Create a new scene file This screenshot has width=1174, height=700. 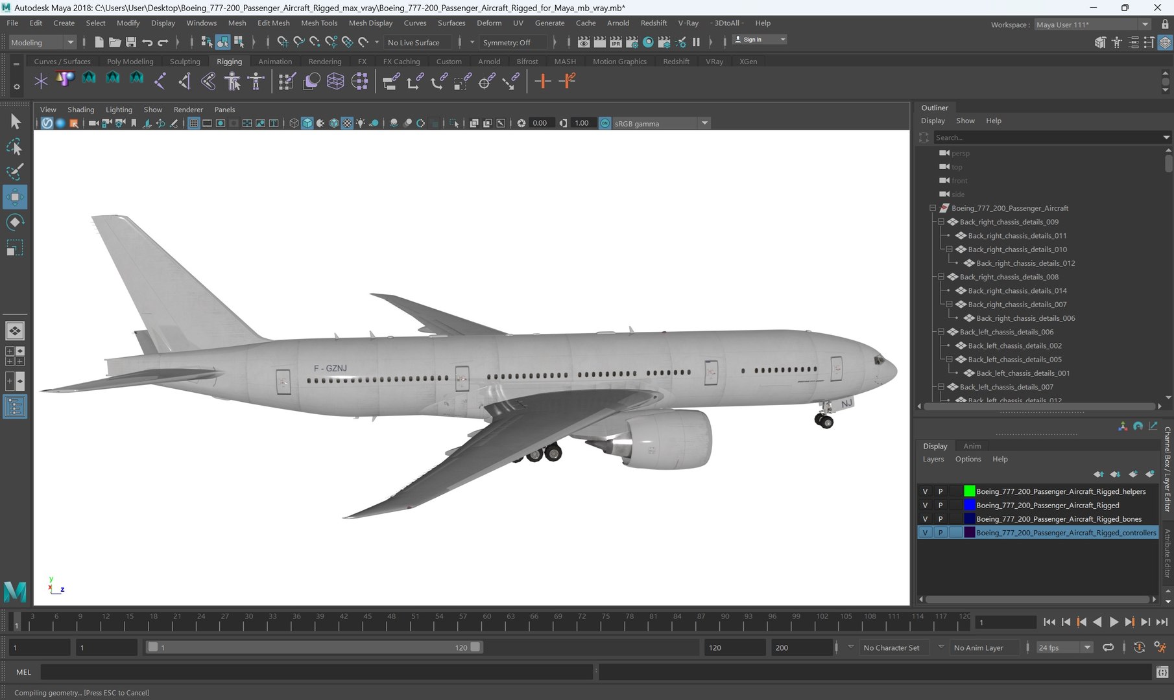99,42
